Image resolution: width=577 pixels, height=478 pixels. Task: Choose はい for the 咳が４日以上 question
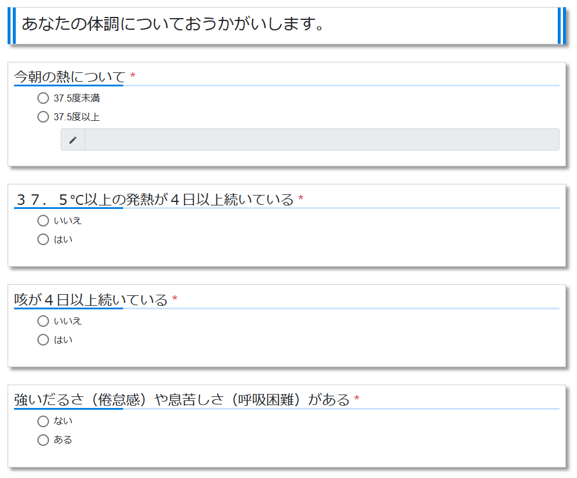pyautogui.click(x=43, y=340)
